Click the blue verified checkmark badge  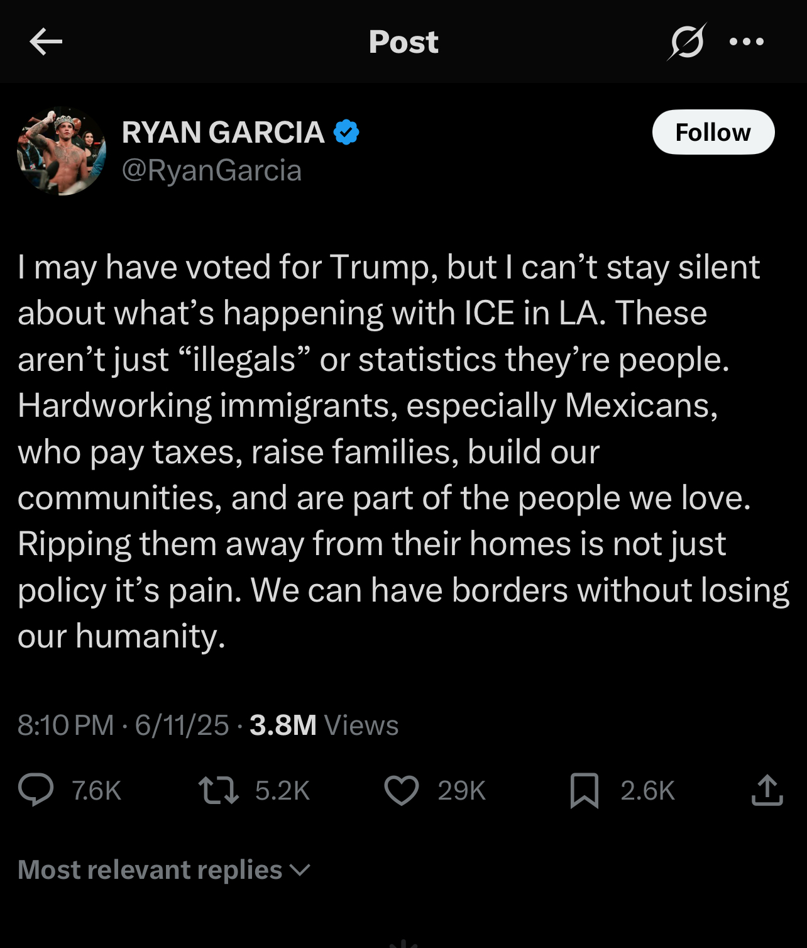point(346,132)
